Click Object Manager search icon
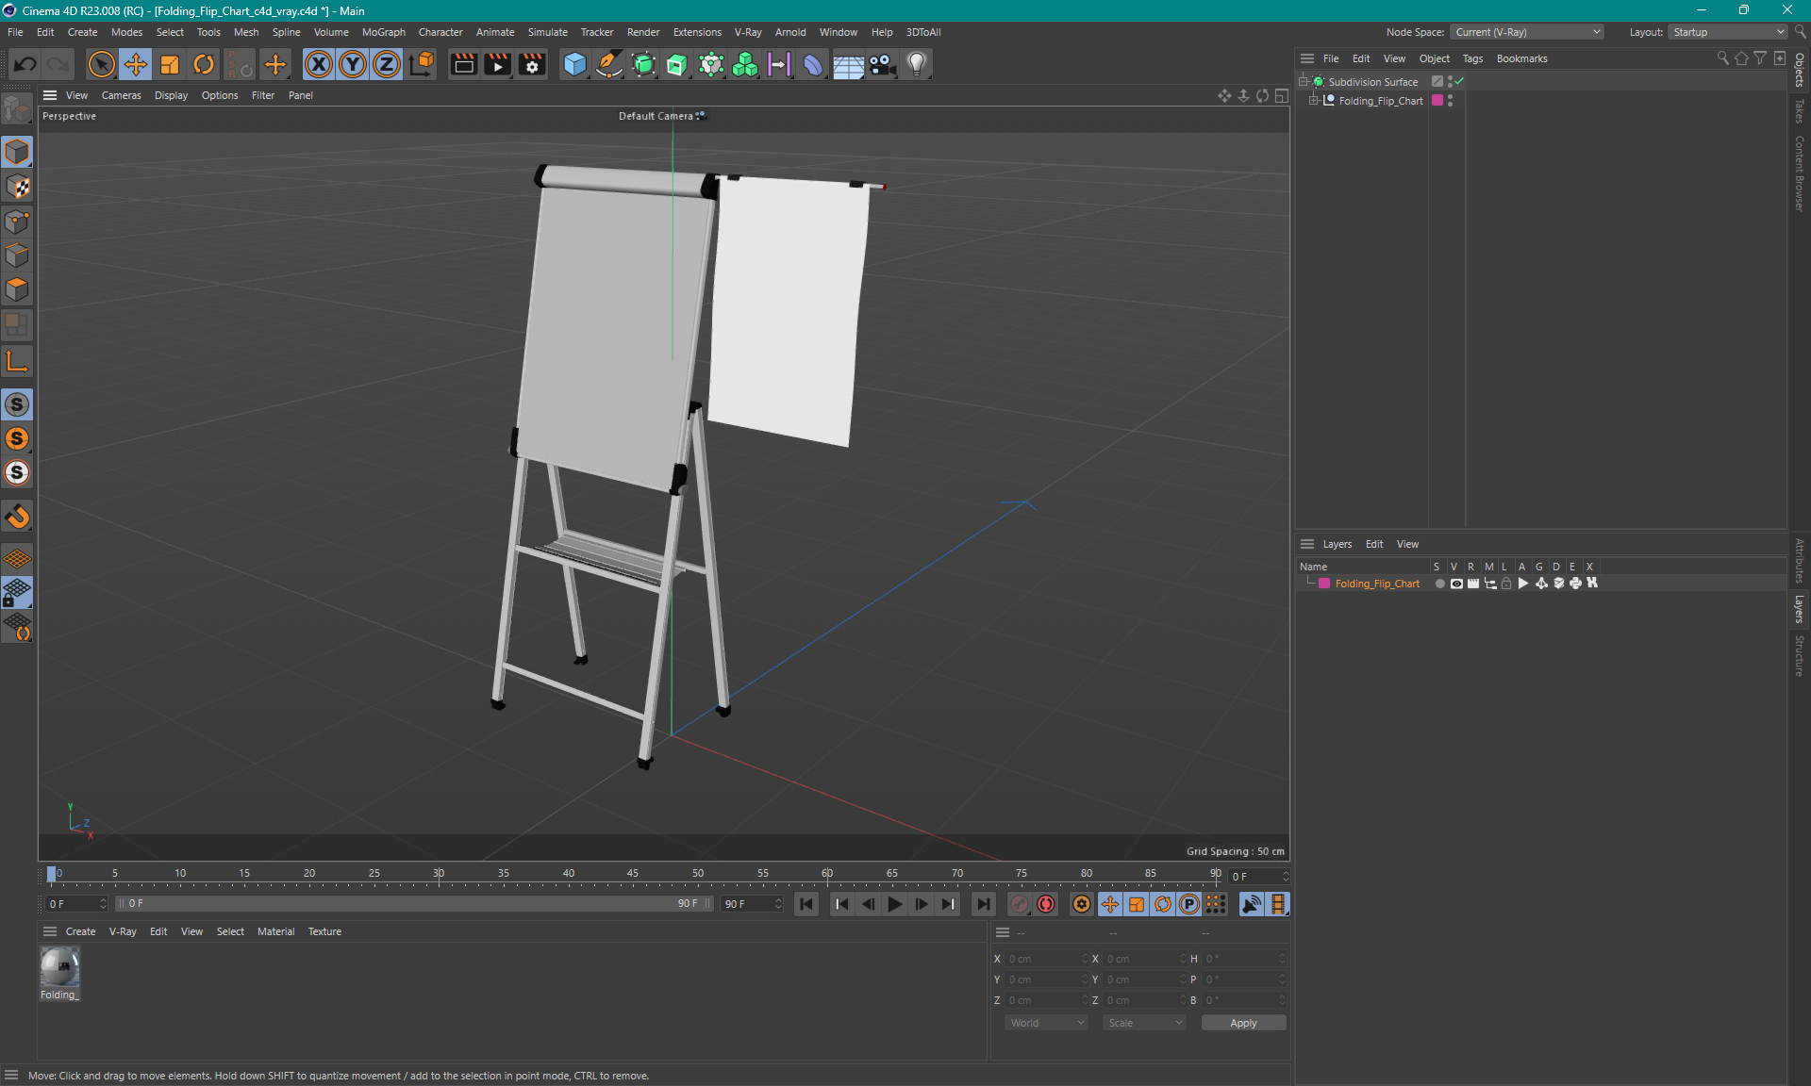Image resolution: width=1811 pixels, height=1086 pixels. pyautogui.click(x=1722, y=58)
